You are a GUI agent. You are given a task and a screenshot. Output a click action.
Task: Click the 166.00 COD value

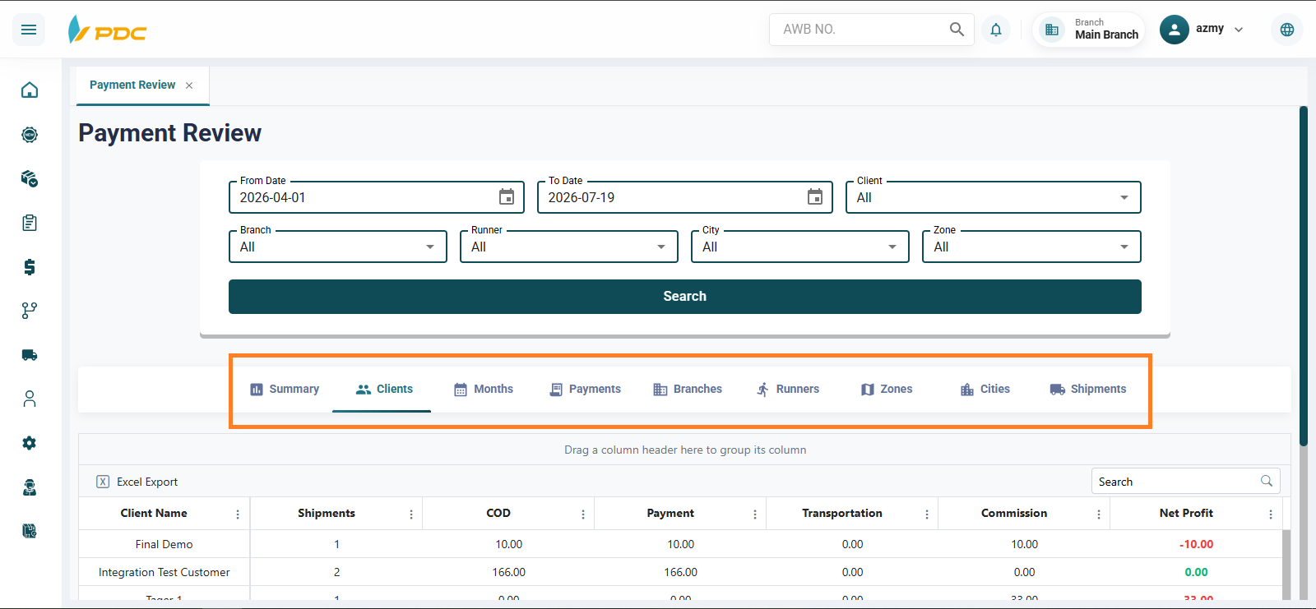(x=508, y=572)
